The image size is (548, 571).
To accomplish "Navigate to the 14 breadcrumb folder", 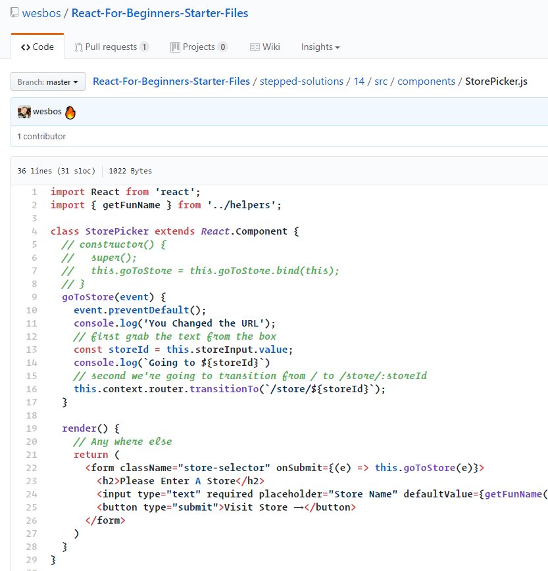I will [x=359, y=81].
